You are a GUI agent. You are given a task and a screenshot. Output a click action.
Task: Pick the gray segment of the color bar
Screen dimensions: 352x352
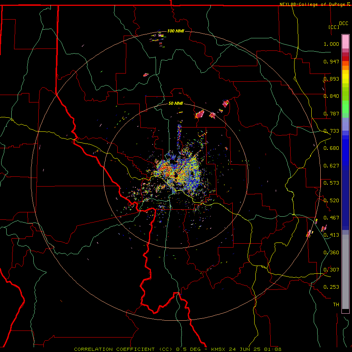(x=345, y=272)
